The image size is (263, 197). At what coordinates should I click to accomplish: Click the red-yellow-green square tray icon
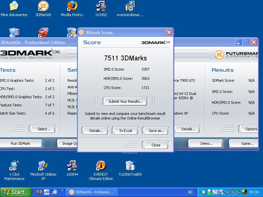click(x=245, y=192)
